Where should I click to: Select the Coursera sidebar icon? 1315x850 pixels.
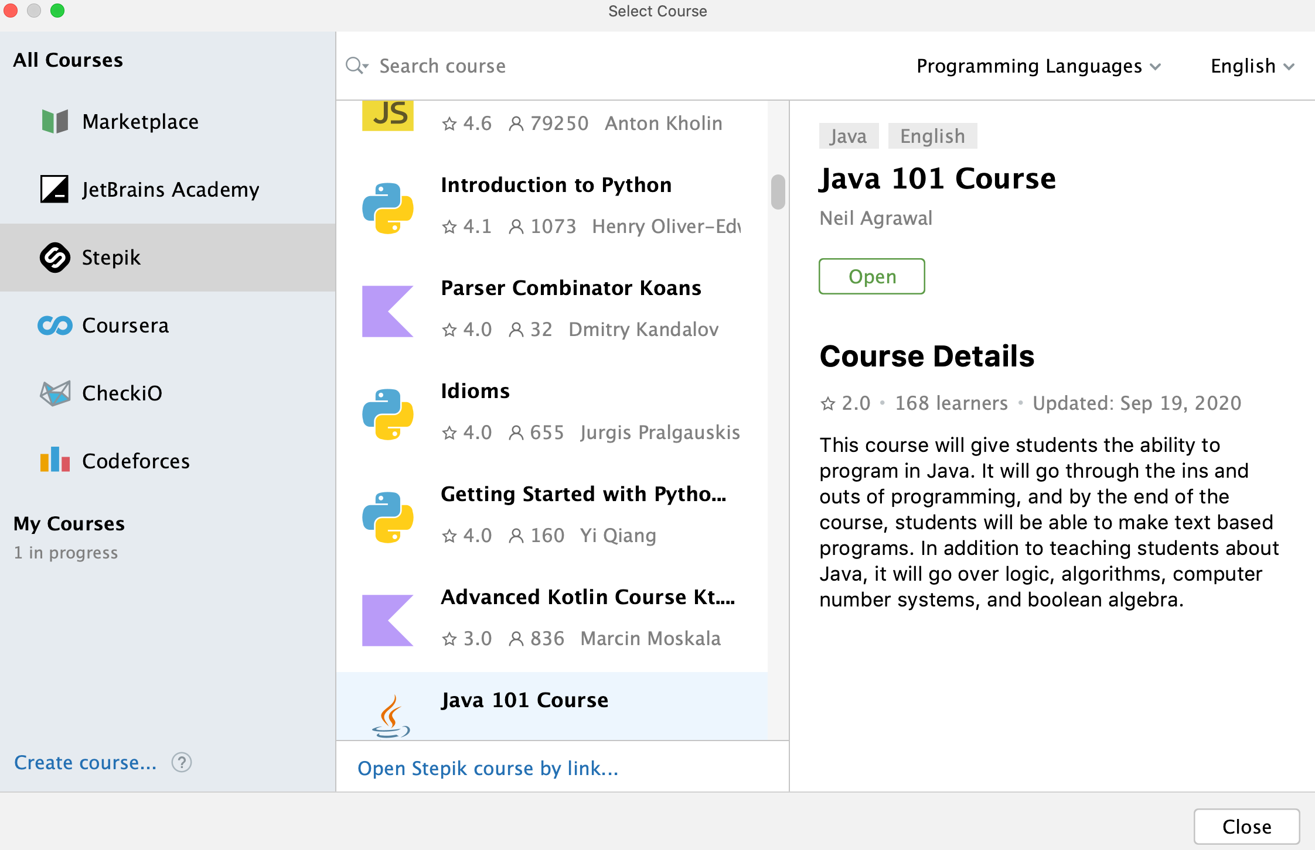(x=54, y=324)
